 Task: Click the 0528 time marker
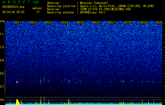(x=128, y=23)
